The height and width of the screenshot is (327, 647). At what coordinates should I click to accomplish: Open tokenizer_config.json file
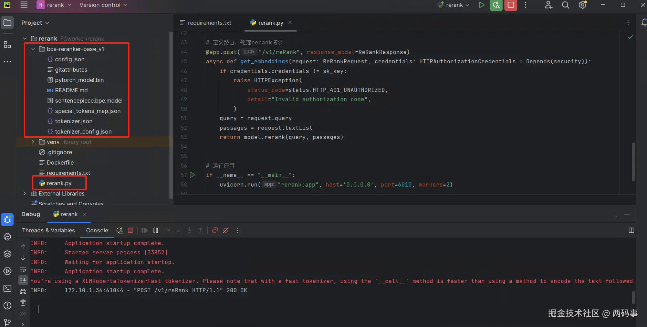80,131
